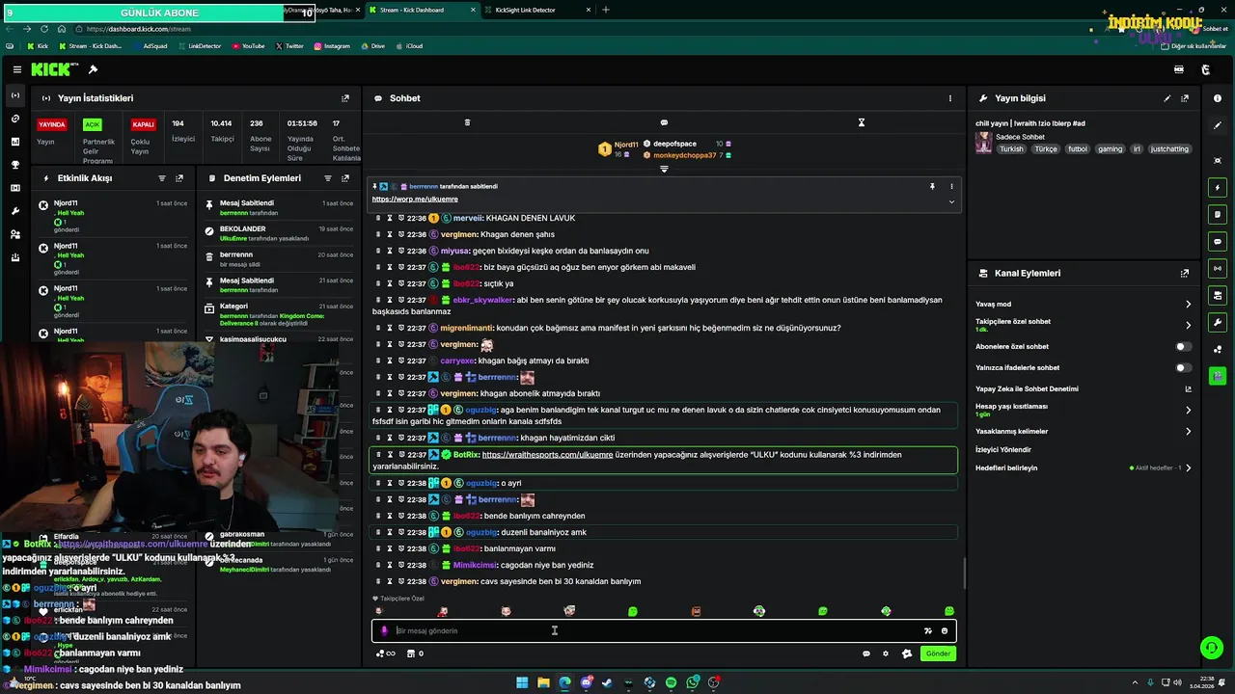
Task: Toggle Abonelere özel sohbet switch
Action: [x=1183, y=346]
